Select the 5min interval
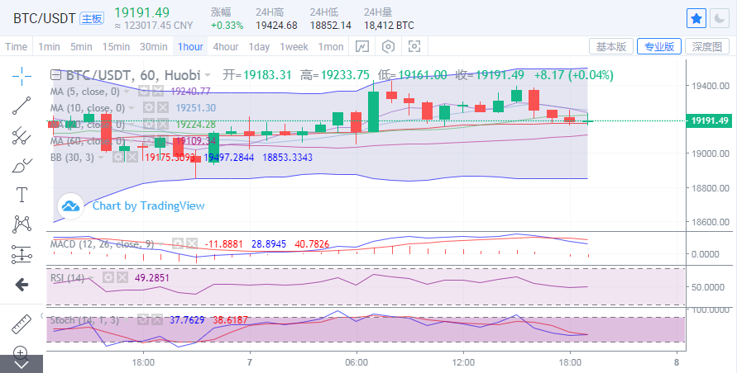 81,47
